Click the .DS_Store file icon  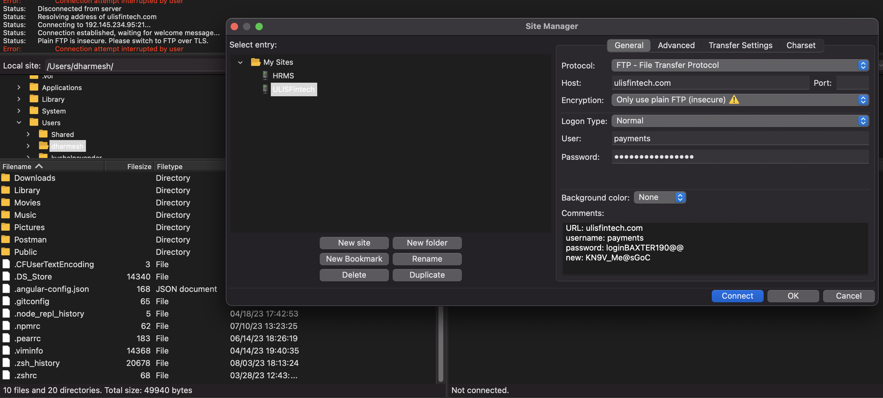click(x=6, y=276)
